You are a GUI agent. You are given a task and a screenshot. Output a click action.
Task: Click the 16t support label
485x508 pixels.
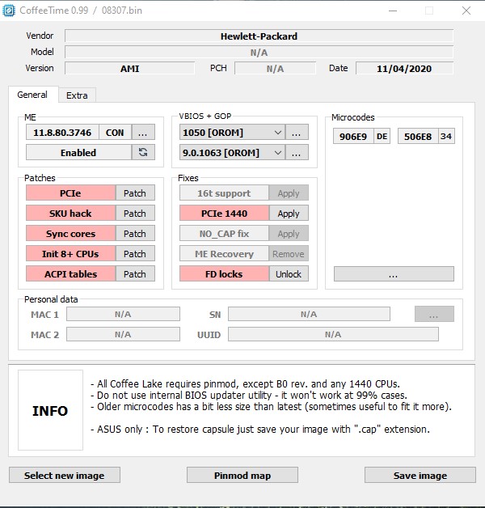click(224, 193)
